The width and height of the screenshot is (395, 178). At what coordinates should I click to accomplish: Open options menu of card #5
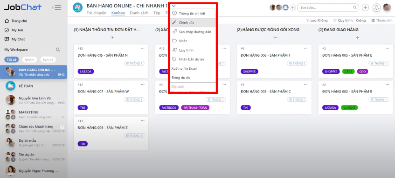coord(388,48)
